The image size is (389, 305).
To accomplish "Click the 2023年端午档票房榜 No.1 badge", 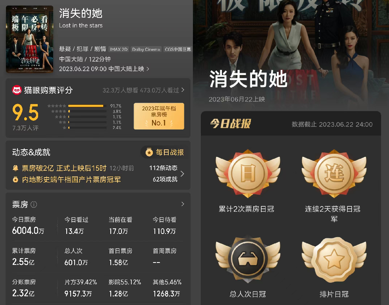I will [159, 116].
